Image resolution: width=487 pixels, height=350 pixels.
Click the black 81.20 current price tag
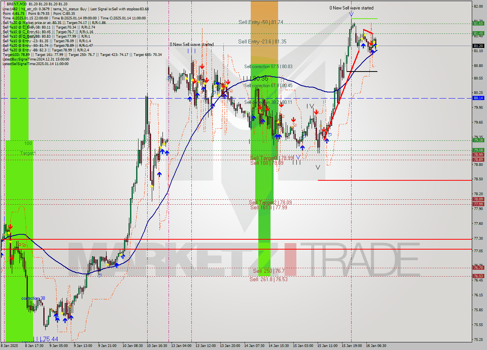pos(478,46)
